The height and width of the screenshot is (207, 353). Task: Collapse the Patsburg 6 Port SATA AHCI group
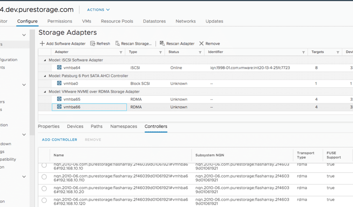[45, 76]
